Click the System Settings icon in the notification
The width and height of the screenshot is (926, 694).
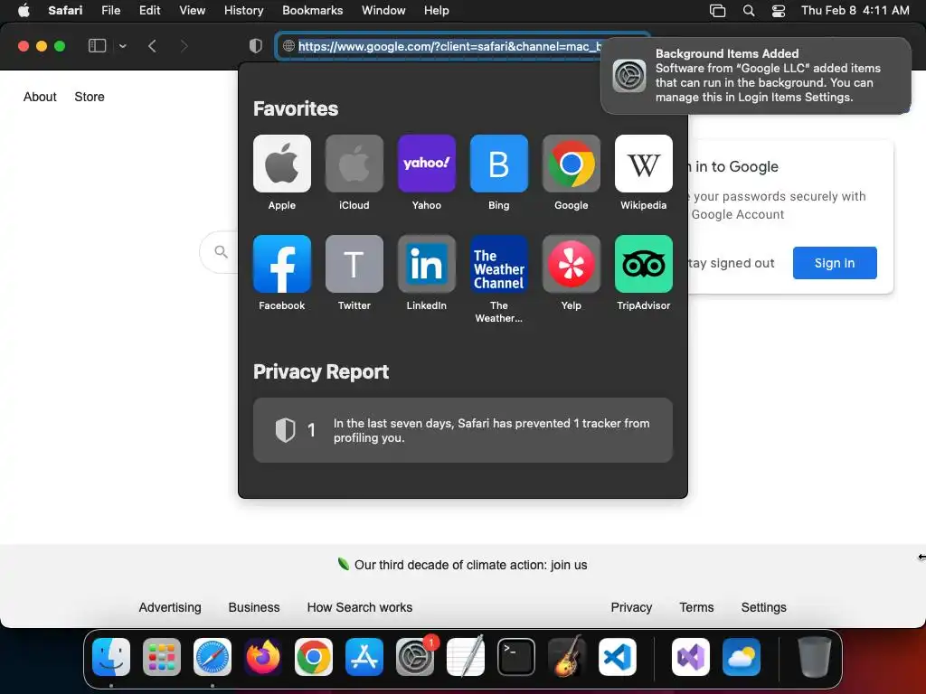click(x=629, y=76)
